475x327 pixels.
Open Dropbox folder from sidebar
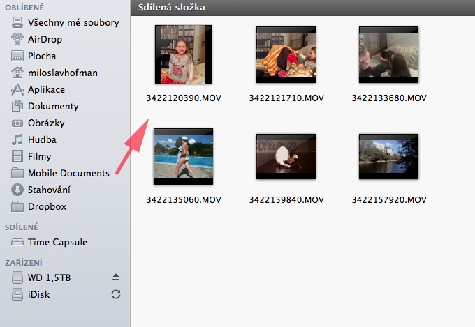(47, 206)
